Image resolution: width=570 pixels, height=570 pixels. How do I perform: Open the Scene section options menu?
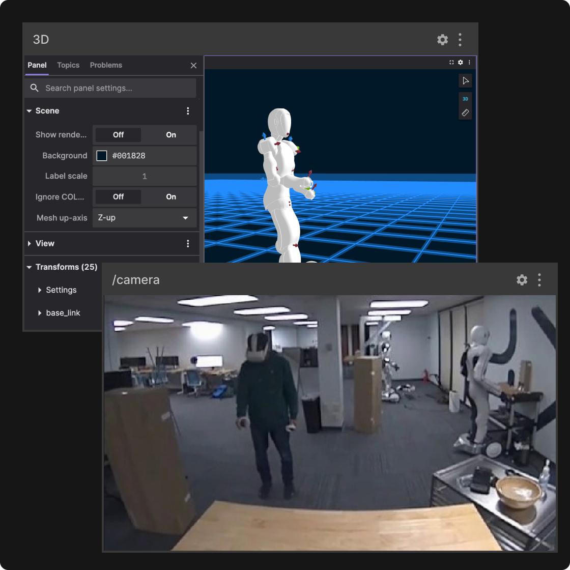pyautogui.click(x=188, y=110)
